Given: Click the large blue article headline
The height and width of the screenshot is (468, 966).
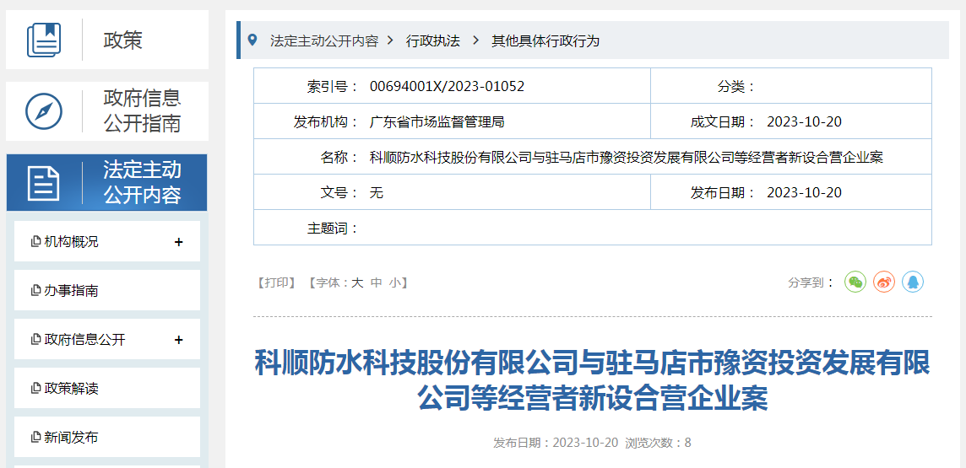Looking at the screenshot, I should click(x=593, y=381).
